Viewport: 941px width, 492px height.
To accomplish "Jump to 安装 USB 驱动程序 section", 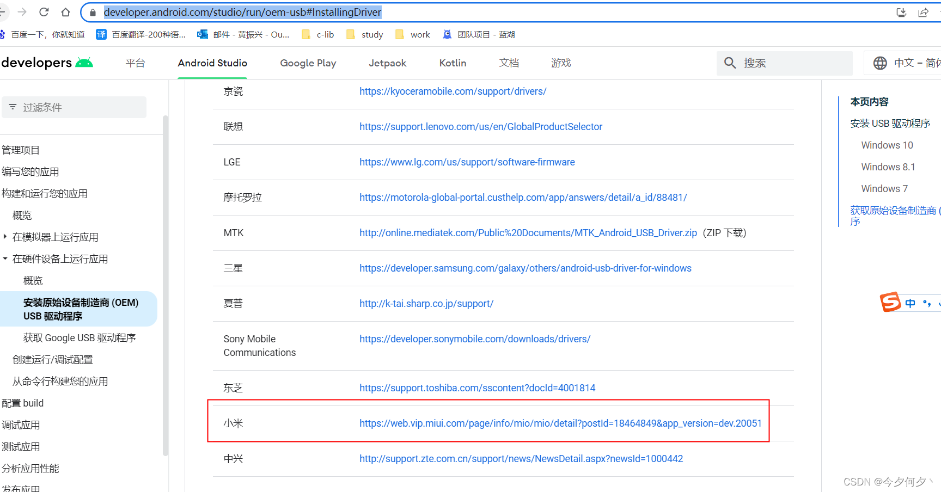I will [890, 124].
